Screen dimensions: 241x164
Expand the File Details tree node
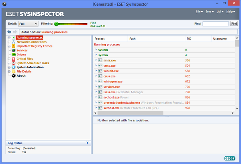pos(9,72)
